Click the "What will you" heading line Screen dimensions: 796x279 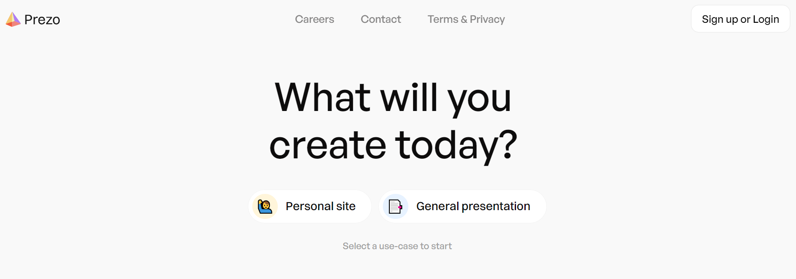393,97
